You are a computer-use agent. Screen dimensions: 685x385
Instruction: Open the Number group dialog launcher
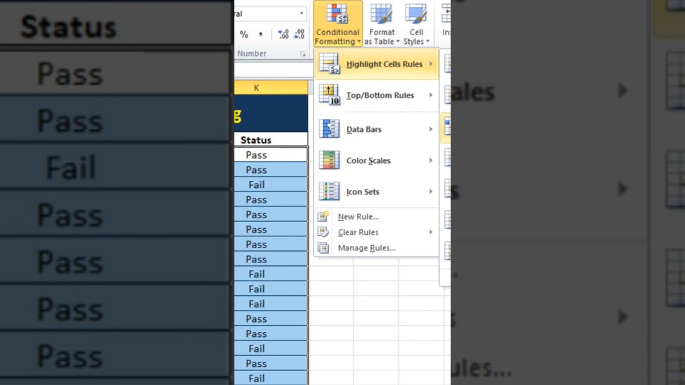[302, 54]
